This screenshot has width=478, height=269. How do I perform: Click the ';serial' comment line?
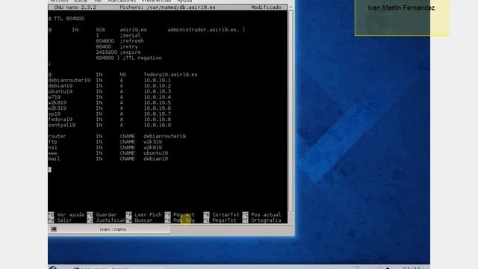coord(130,35)
